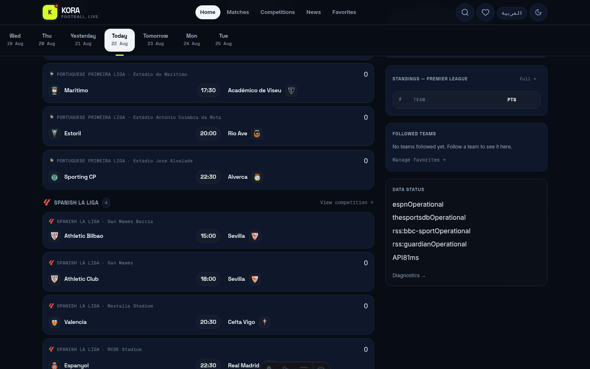
Task: Click the API81ms status line
Action: click(406, 258)
